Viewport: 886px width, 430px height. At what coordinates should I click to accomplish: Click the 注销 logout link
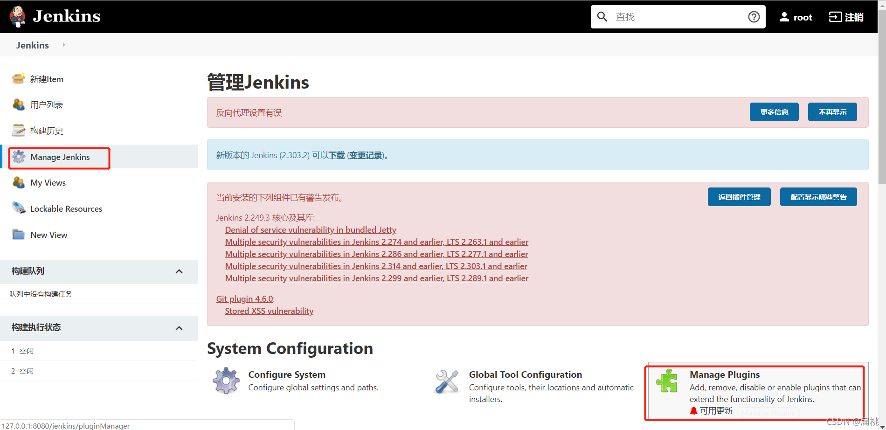854,17
